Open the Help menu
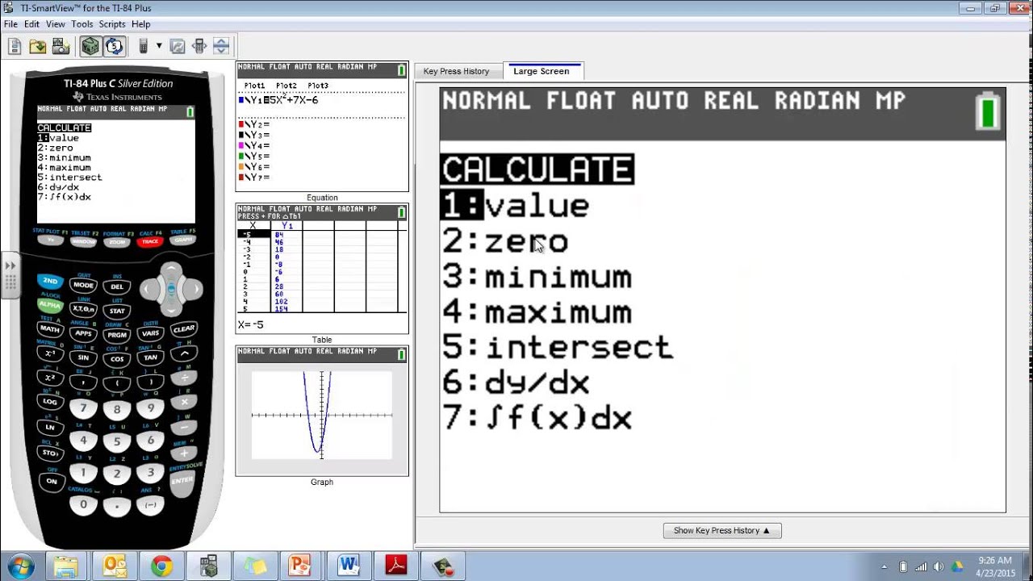This screenshot has width=1033, height=581. [x=141, y=24]
